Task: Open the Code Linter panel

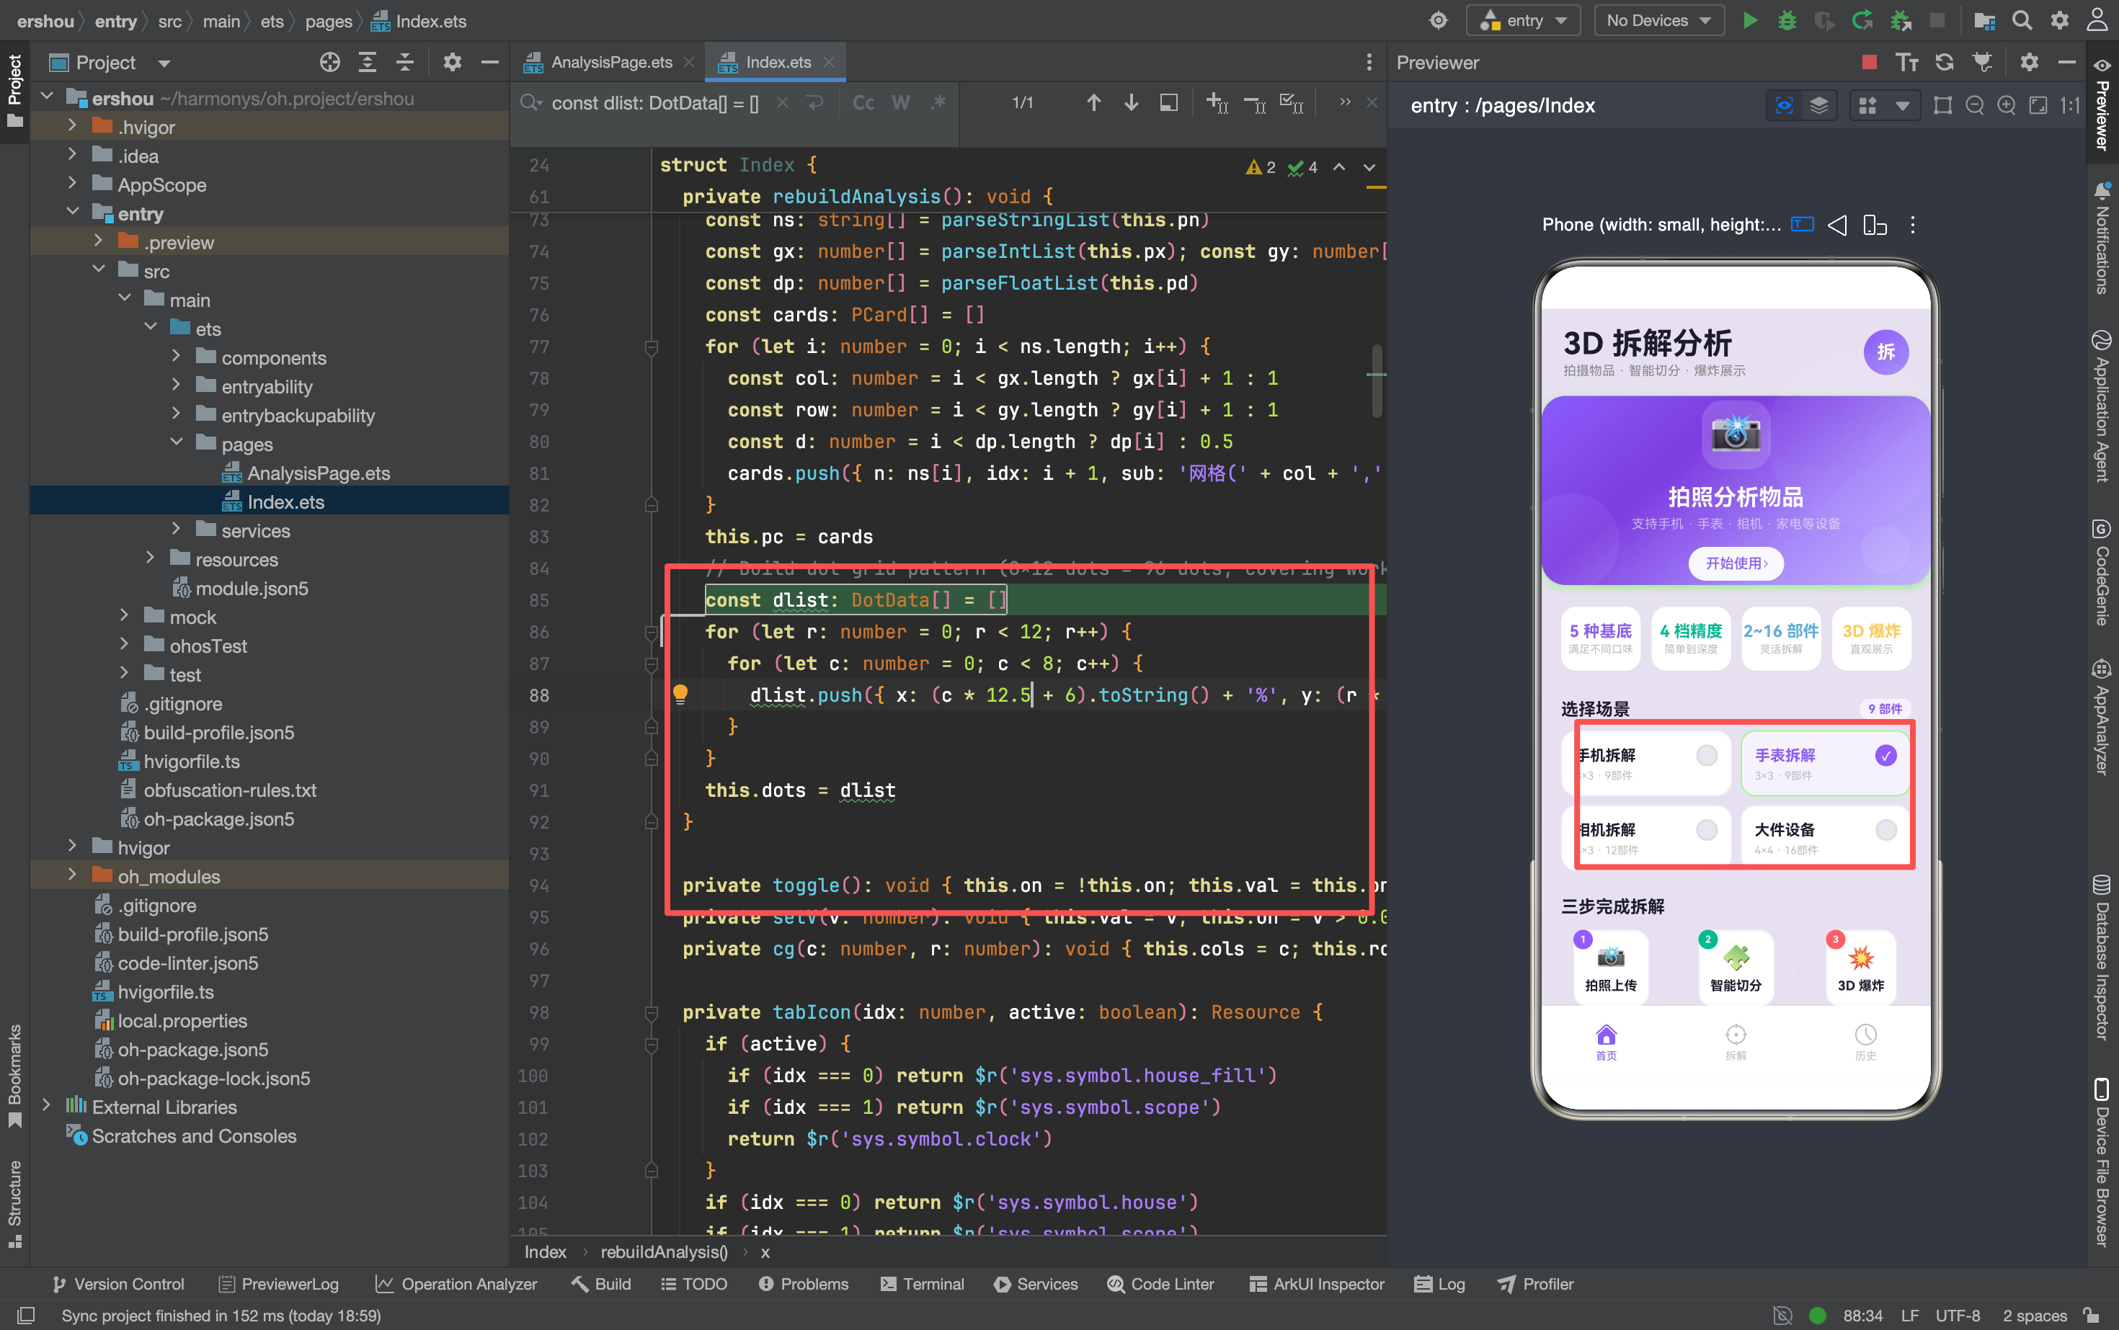Action: (1160, 1283)
